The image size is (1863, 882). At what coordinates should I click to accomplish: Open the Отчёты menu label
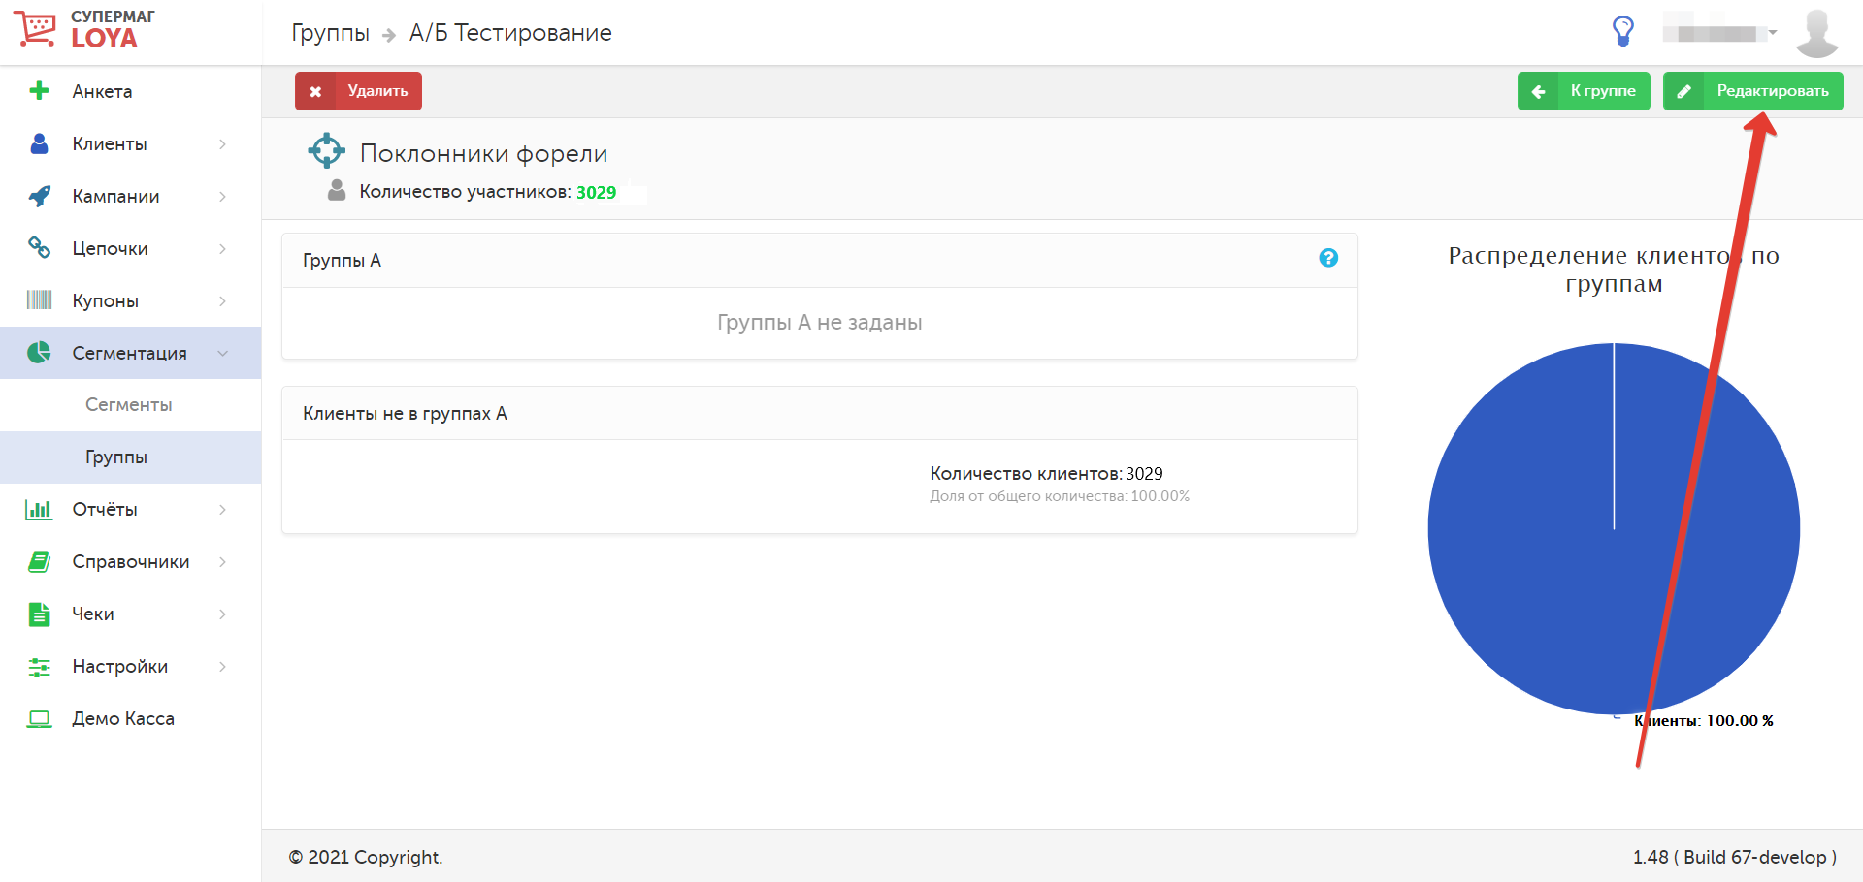pos(105,509)
